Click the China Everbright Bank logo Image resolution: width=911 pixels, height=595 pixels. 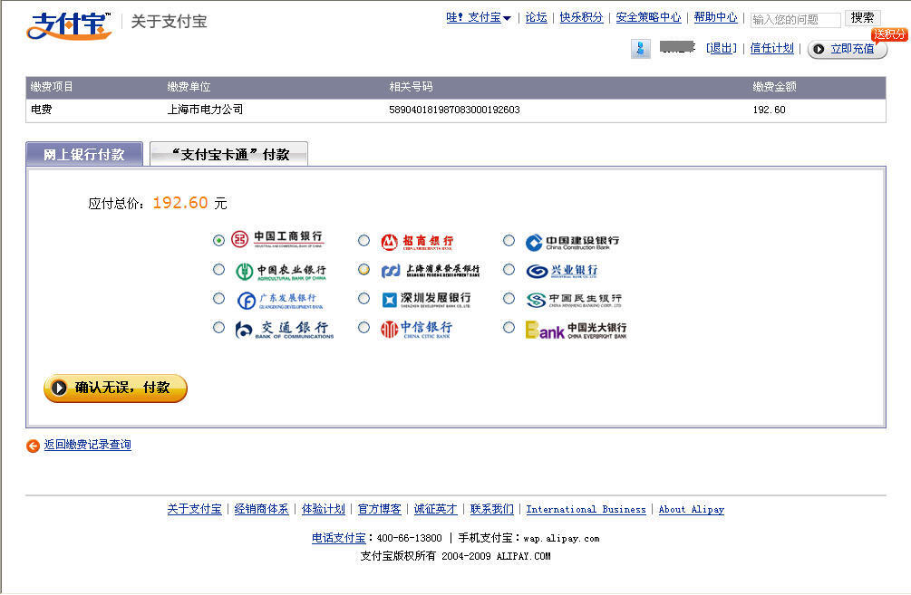576,329
